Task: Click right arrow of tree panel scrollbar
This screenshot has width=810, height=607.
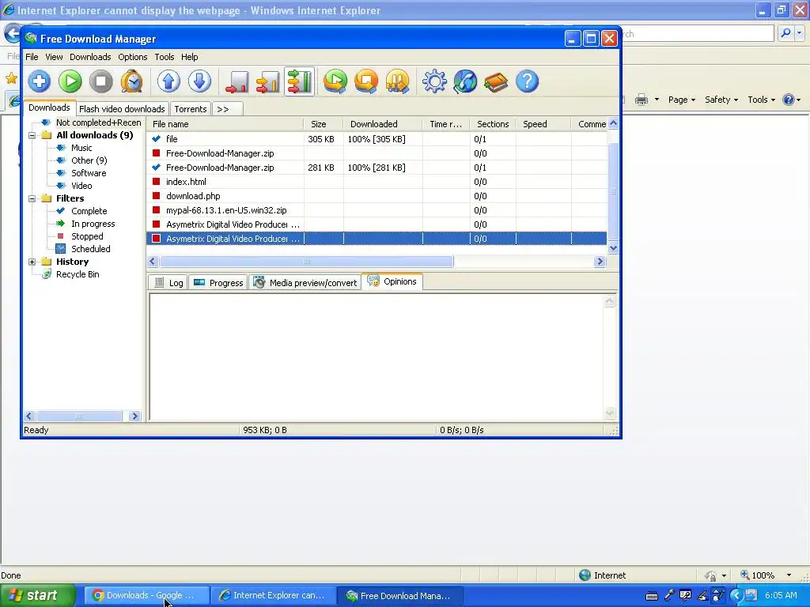Action: (134, 416)
